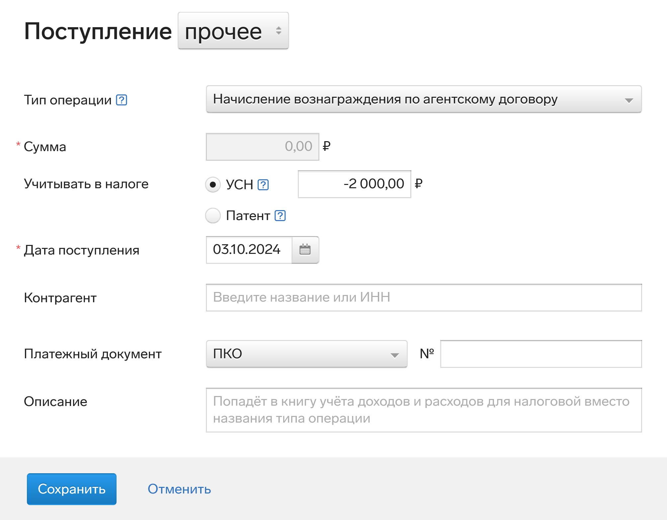Focus the Описание text area
Image resolution: width=667 pixels, height=520 pixels.
[424, 410]
